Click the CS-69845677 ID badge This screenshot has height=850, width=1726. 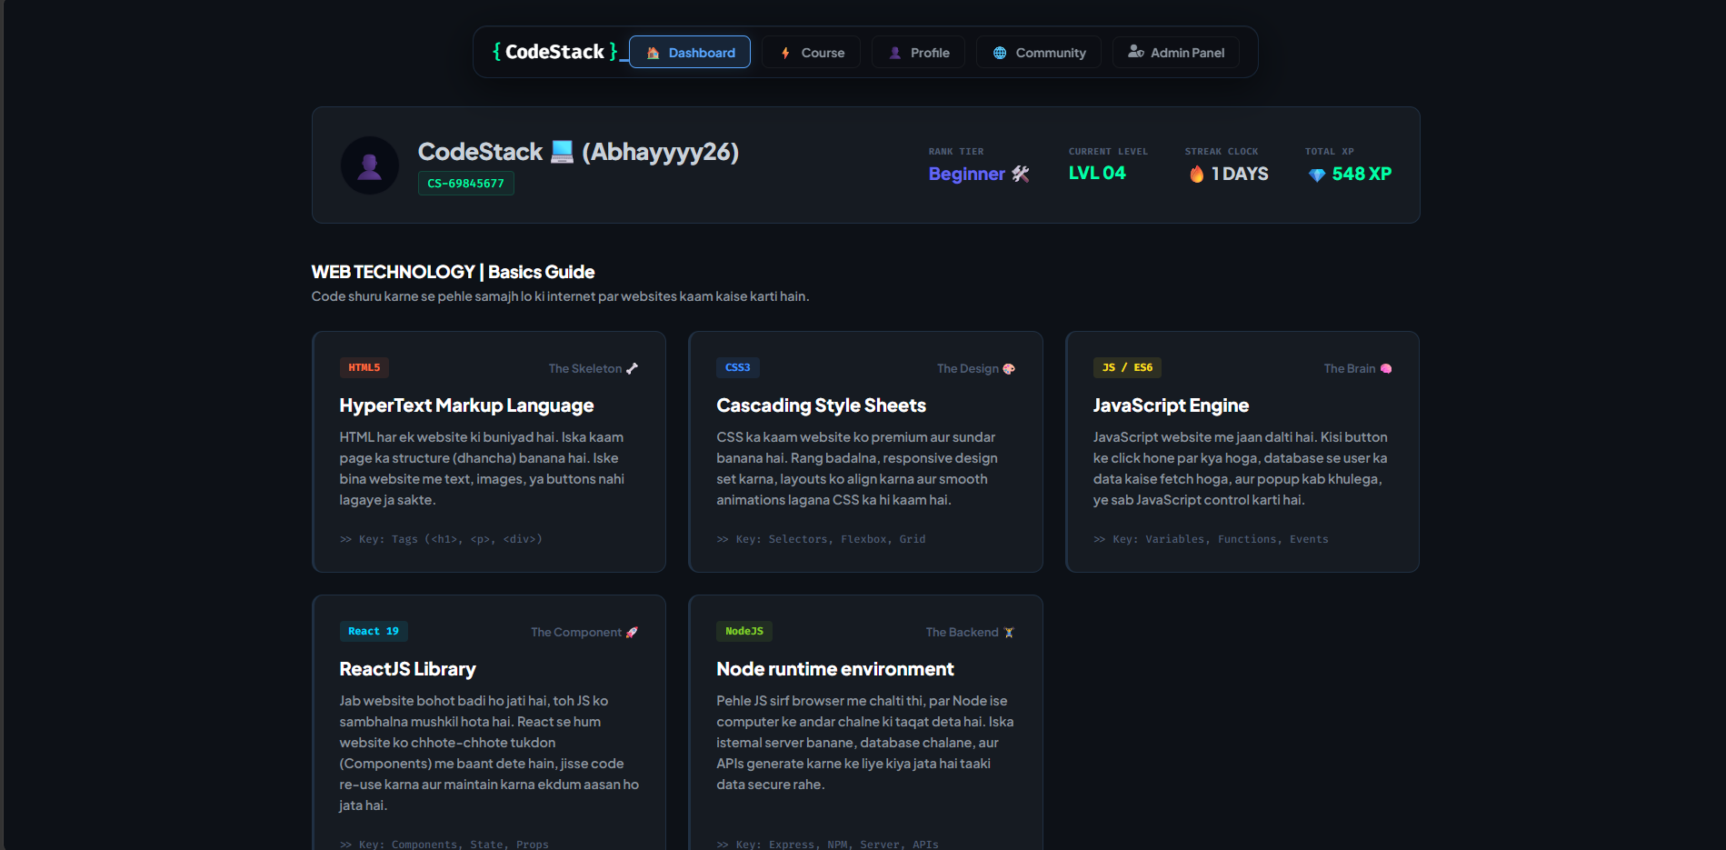point(466,183)
